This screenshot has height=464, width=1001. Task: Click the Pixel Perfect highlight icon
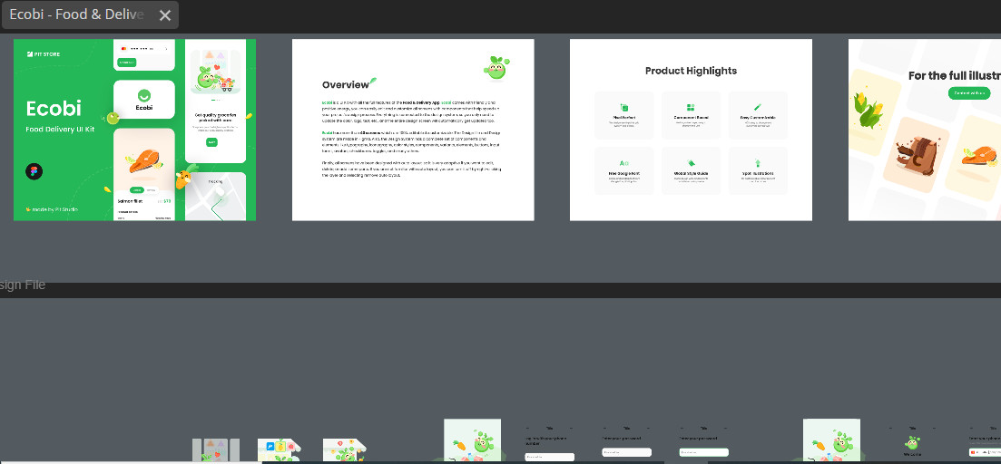tap(624, 108)
